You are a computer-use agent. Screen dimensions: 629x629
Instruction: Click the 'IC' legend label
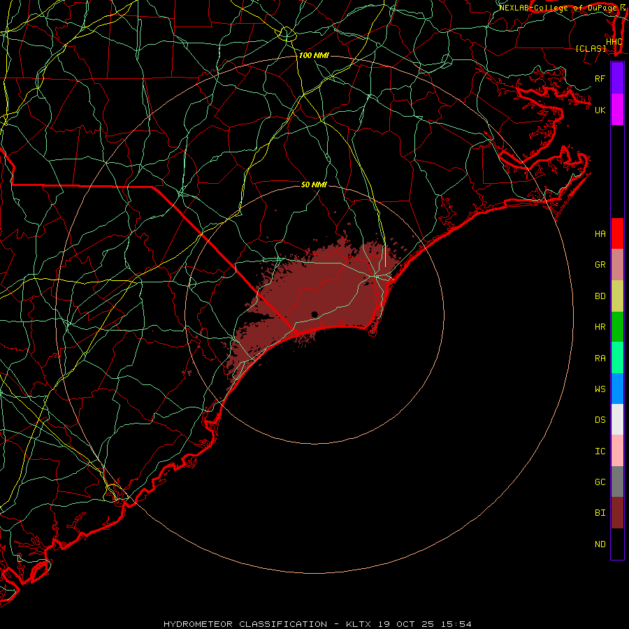(600, 451)
